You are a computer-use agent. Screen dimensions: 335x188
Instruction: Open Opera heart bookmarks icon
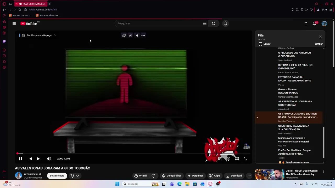pos(311,10)
